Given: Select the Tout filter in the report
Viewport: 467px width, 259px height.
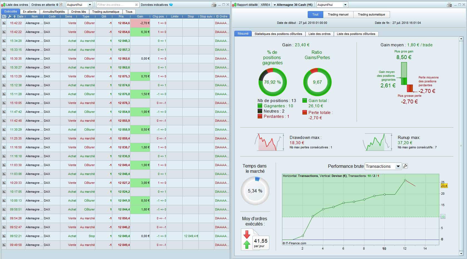Looking at the screenshot, I should click(x=315, y=14).
